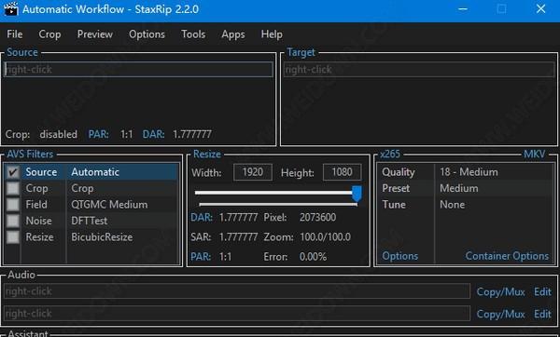Image resolution: width=560 pixels, height=337 pixels.
Task: Open Container Options
Action: point(507,256)
